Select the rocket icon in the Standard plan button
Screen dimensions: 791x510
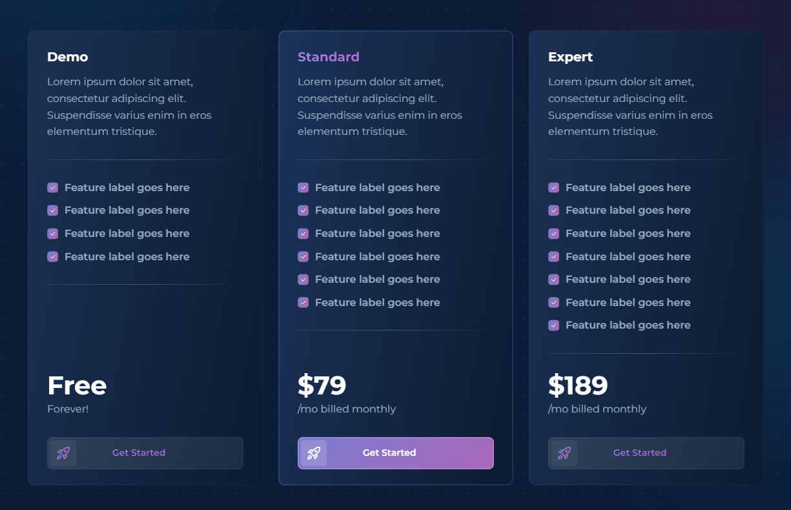[314, 453]
